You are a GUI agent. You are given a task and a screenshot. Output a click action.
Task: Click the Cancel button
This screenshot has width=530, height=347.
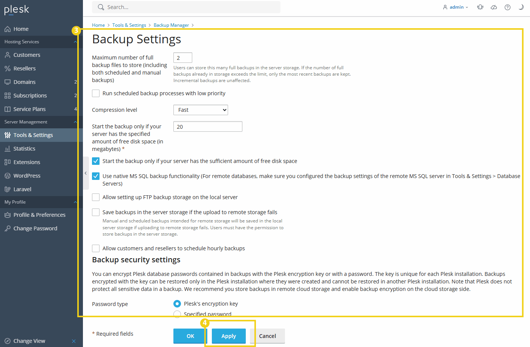268,336
